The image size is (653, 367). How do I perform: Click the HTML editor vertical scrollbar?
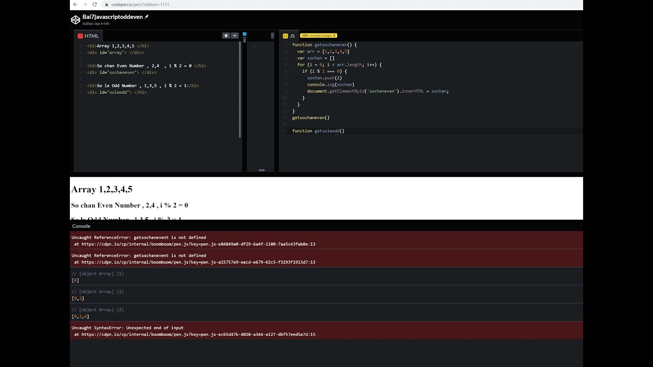tap(240, 89)
